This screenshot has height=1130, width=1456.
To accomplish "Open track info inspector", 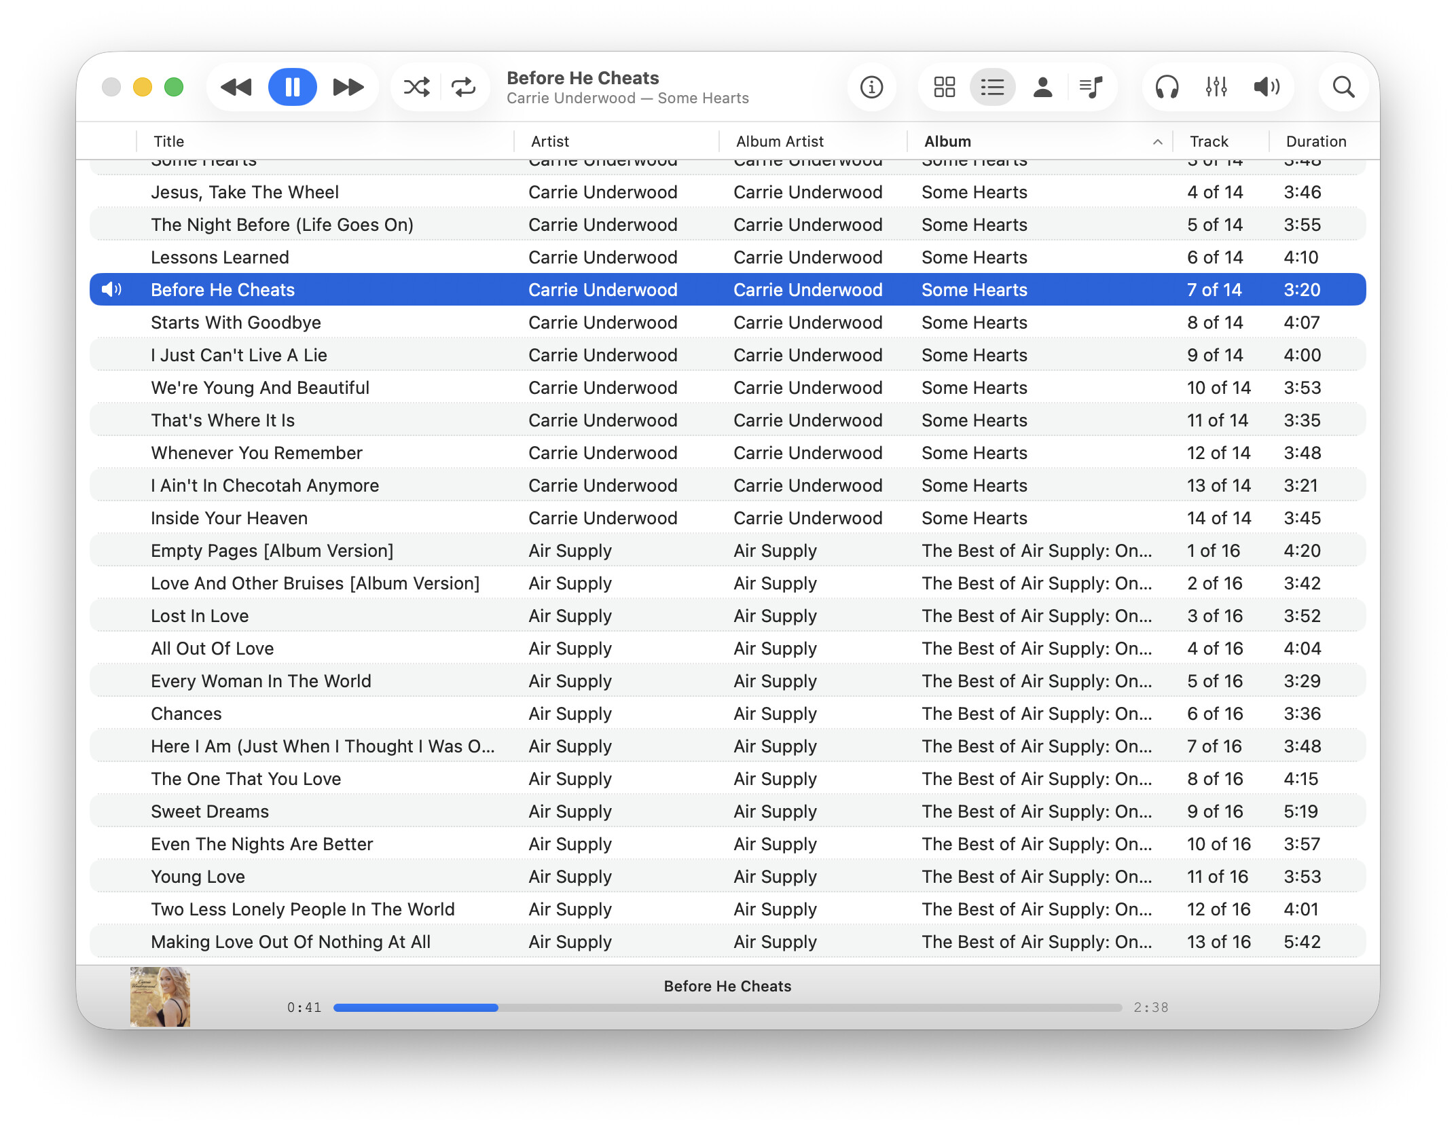I will tap(871, 87).
